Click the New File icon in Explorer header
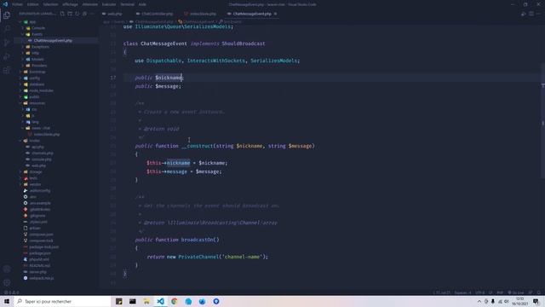Viewport: 545px width, 307px height. (62, 14)
